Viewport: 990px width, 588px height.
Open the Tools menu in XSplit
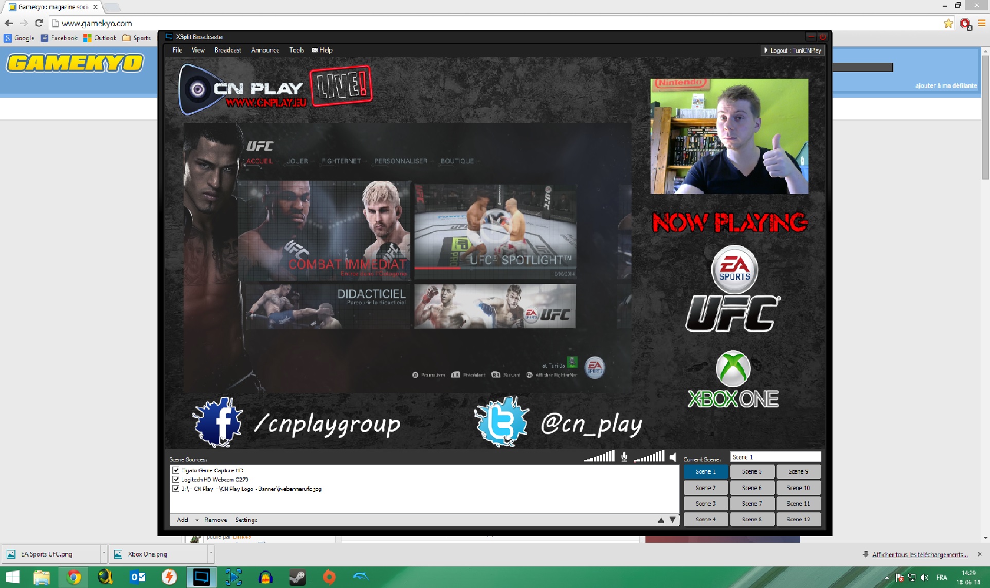click(x=297, y=50)
